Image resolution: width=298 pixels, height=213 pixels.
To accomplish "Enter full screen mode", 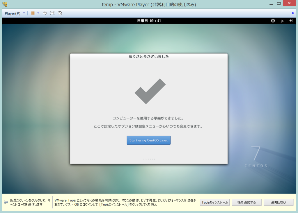I will [52, 13].
